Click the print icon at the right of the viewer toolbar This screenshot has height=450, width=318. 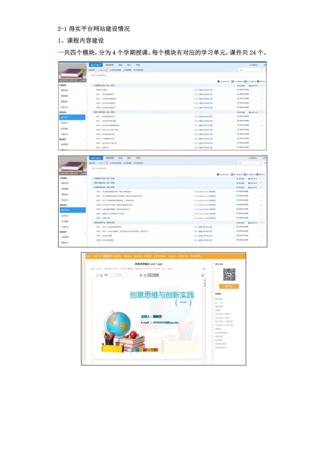click(202, 275)
